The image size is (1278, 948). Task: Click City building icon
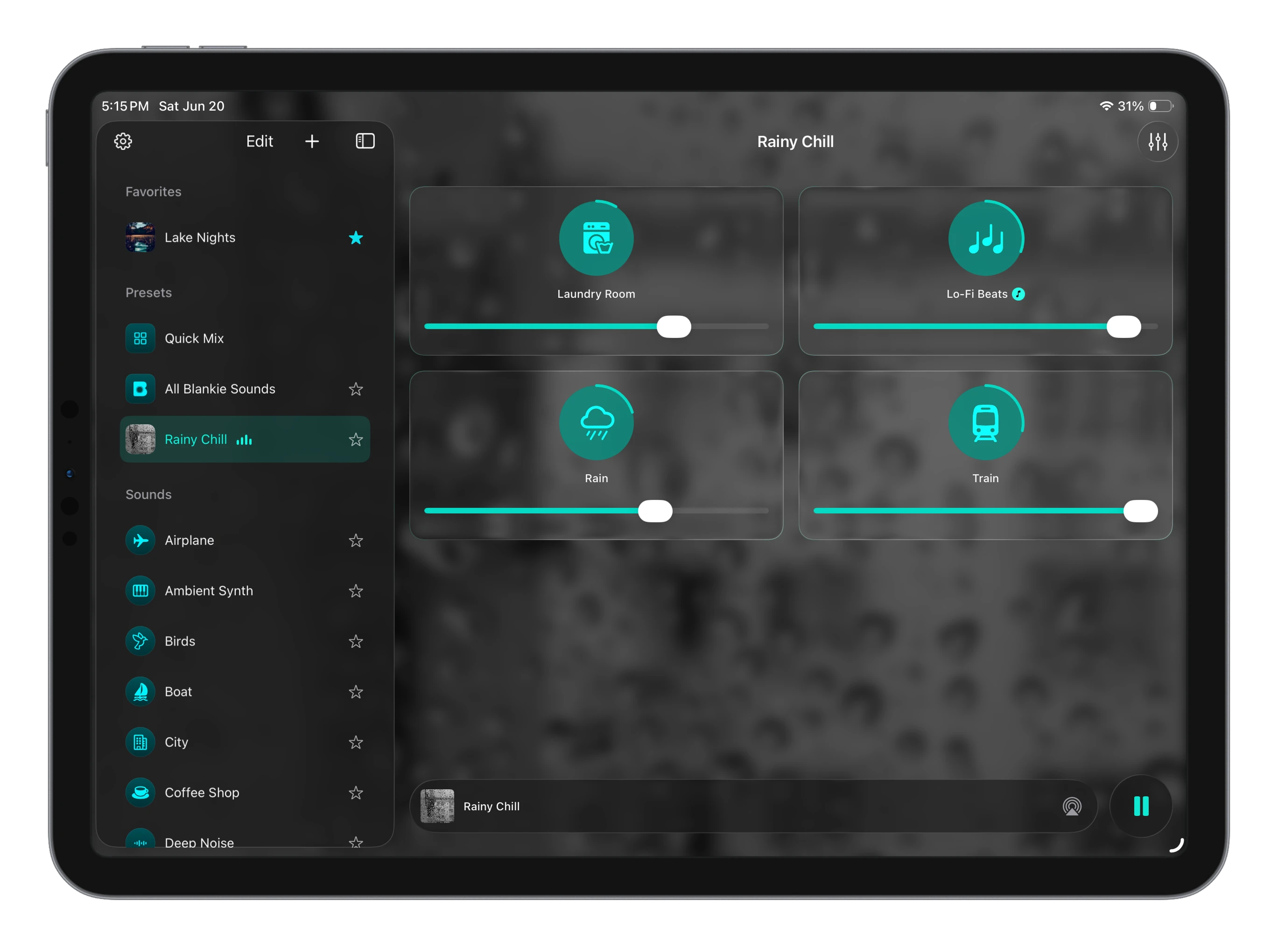coord(140,743)
